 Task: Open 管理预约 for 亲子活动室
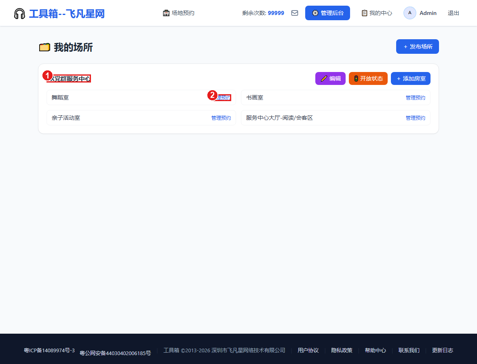[221, 118]
